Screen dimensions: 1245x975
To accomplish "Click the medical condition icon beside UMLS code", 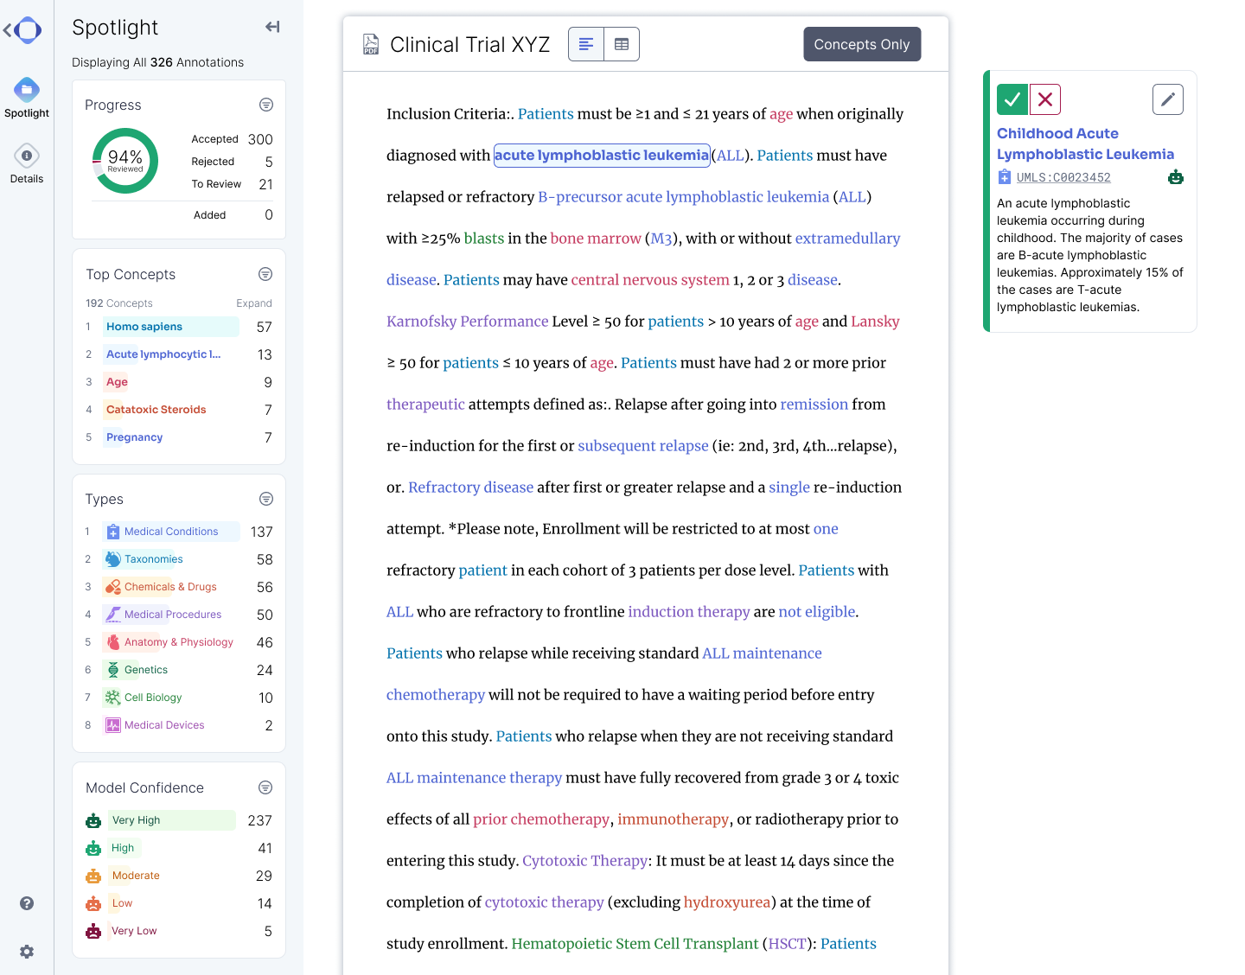I will pyautogui.click(x=1004, y=177).
